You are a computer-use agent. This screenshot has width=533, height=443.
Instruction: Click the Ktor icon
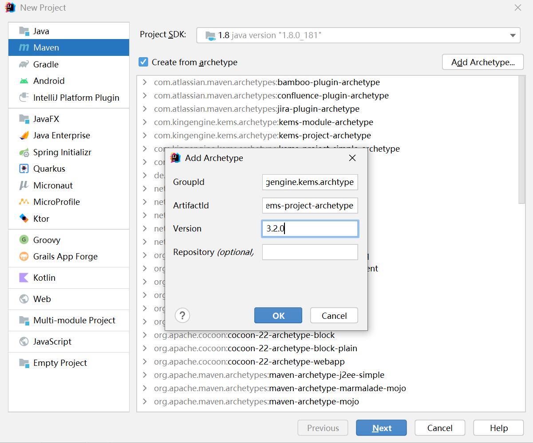coord(24,219)
